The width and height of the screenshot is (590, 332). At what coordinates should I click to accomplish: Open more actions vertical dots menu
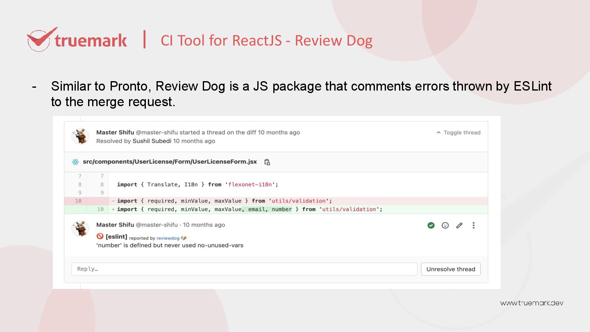[474, 225]
